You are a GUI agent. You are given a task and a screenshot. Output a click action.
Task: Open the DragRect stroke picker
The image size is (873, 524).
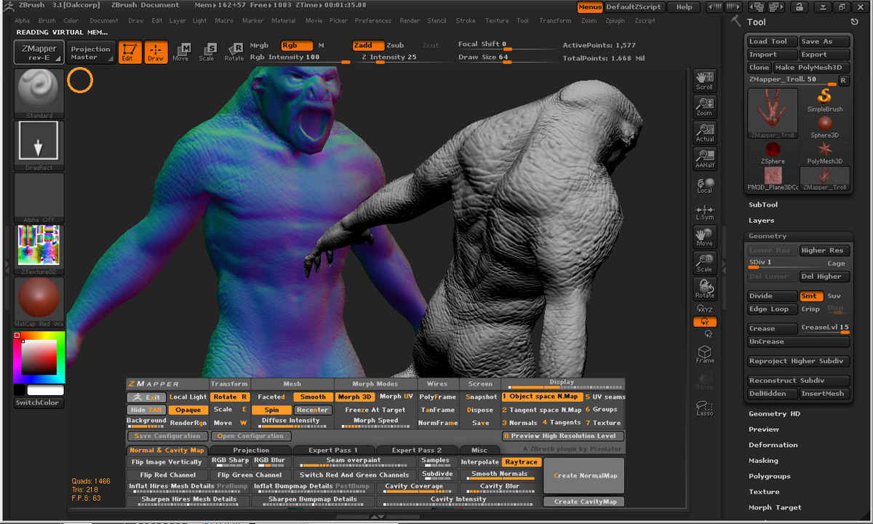click(39, 146)
